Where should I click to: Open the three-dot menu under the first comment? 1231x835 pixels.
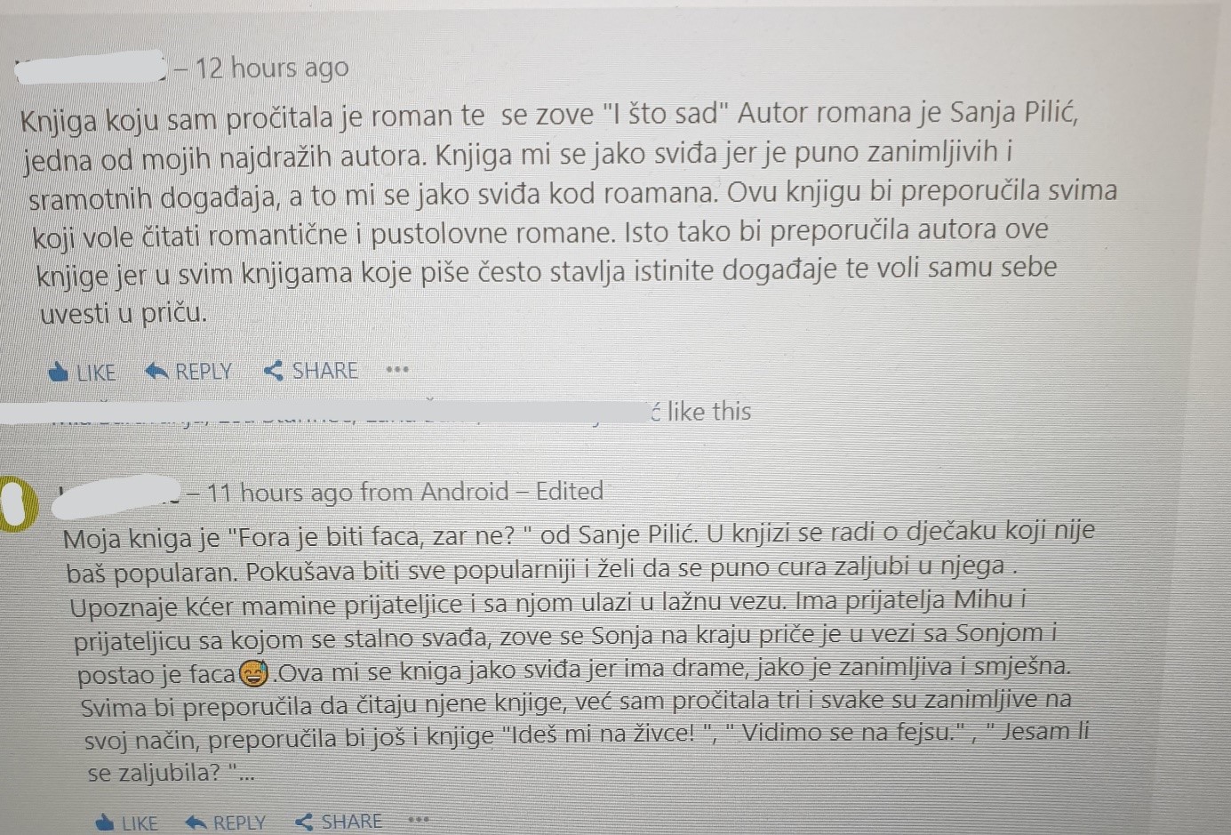[397, 370]
